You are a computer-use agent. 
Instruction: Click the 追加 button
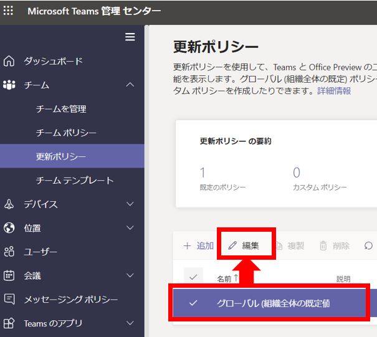click(199, 246)
